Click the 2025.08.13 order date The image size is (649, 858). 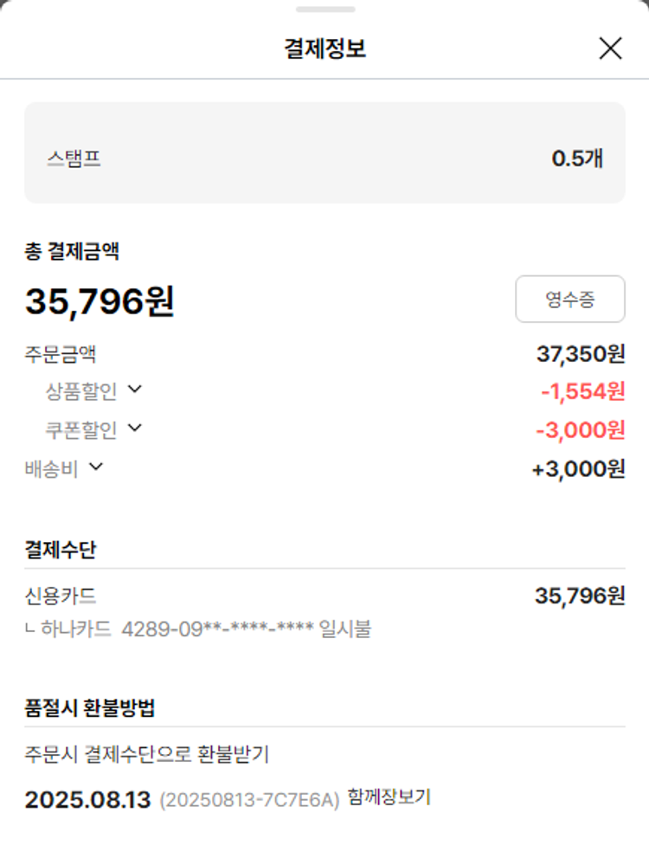(87, 799)
